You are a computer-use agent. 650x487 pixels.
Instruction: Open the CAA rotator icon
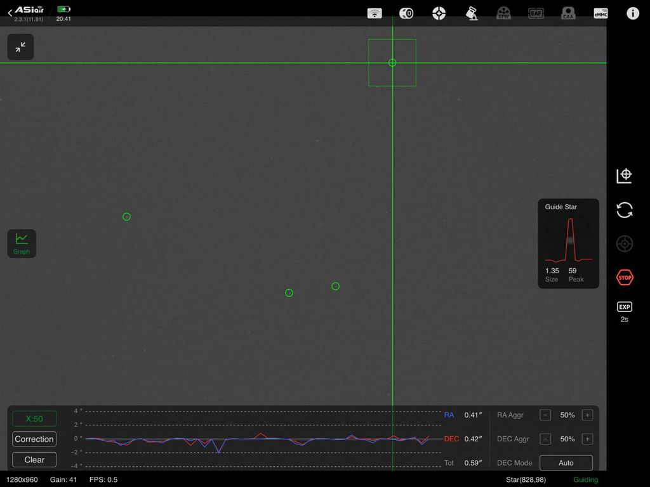pos(568,13)
